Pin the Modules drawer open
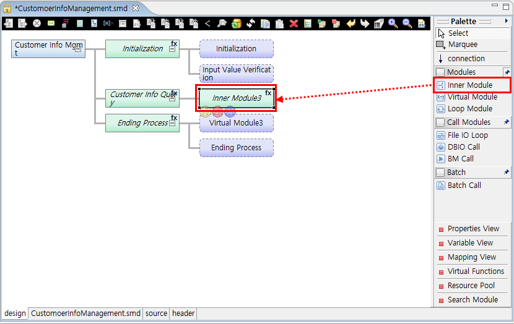The height and width of the screenshot is (324, 514). point(507,72)
